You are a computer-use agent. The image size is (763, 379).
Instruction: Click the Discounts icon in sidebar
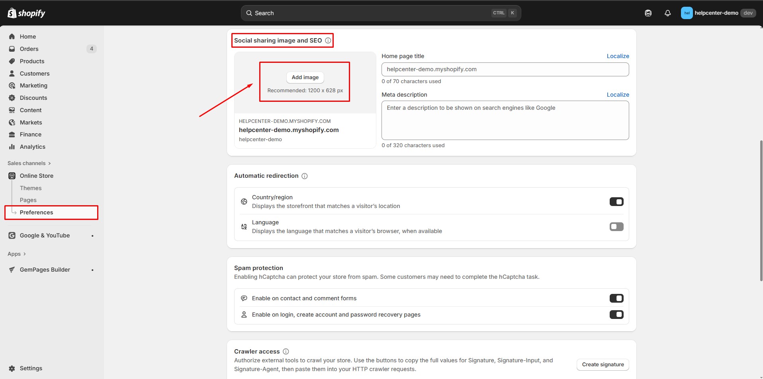pyautogui.click(x=12, y=98)
